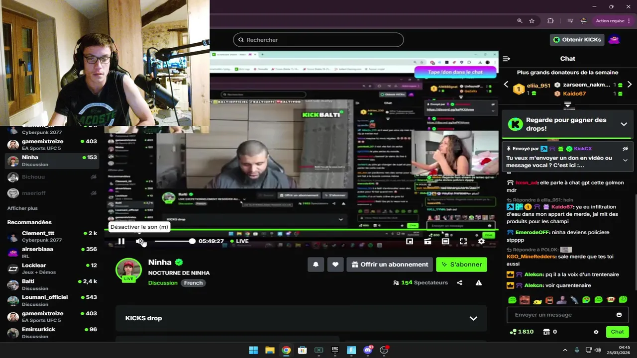
Task: Click Afficher plus in the sidebar
Action: pyautogui.click(x=22, y=208)
